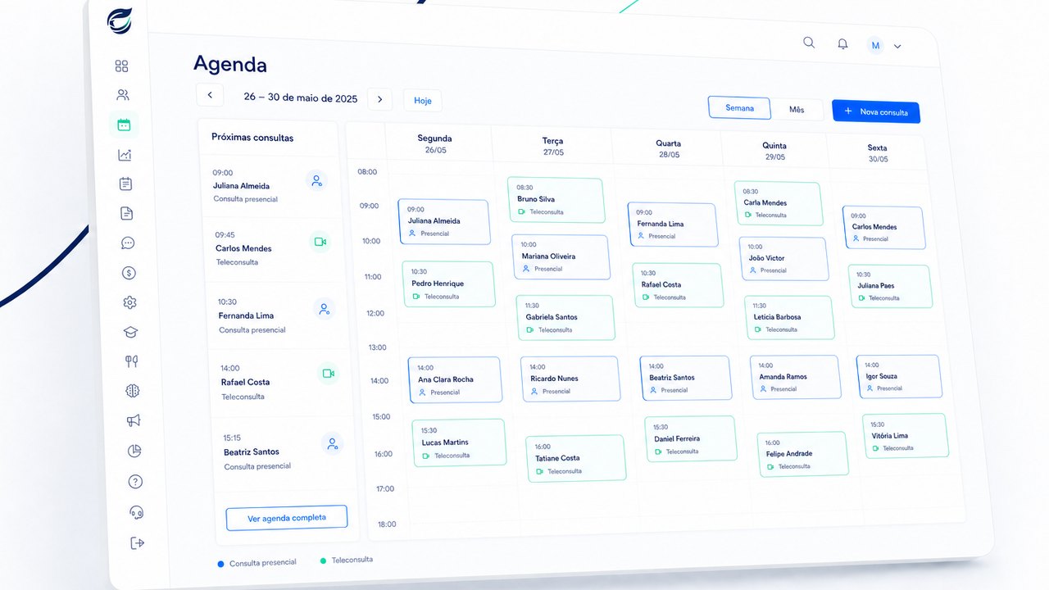Open Pedro Henrique 10:30 appointment card
This screenshot has height=590, width=1049.
448,284
